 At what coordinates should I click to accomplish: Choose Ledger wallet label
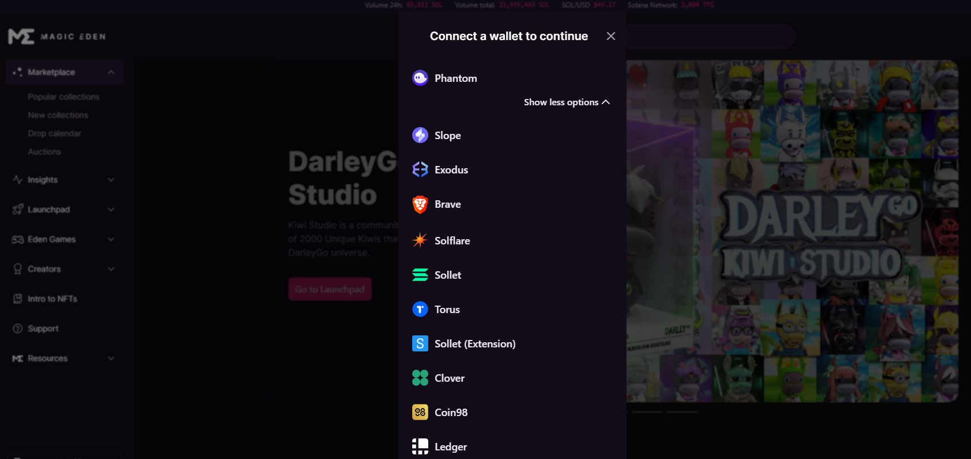451,447
